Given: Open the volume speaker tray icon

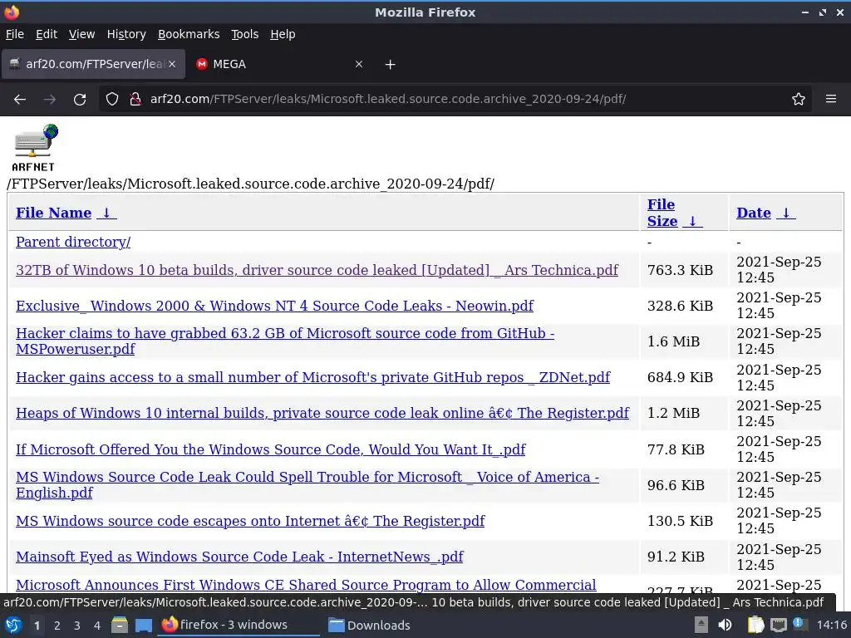Looking at the screenshot, I should tap(725, 625).
